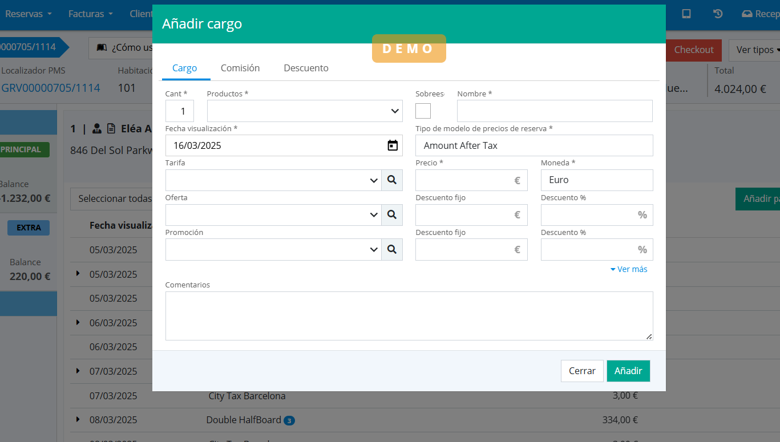Click into the Comentarios text area

pyautogui.click(x=409, y=316)
